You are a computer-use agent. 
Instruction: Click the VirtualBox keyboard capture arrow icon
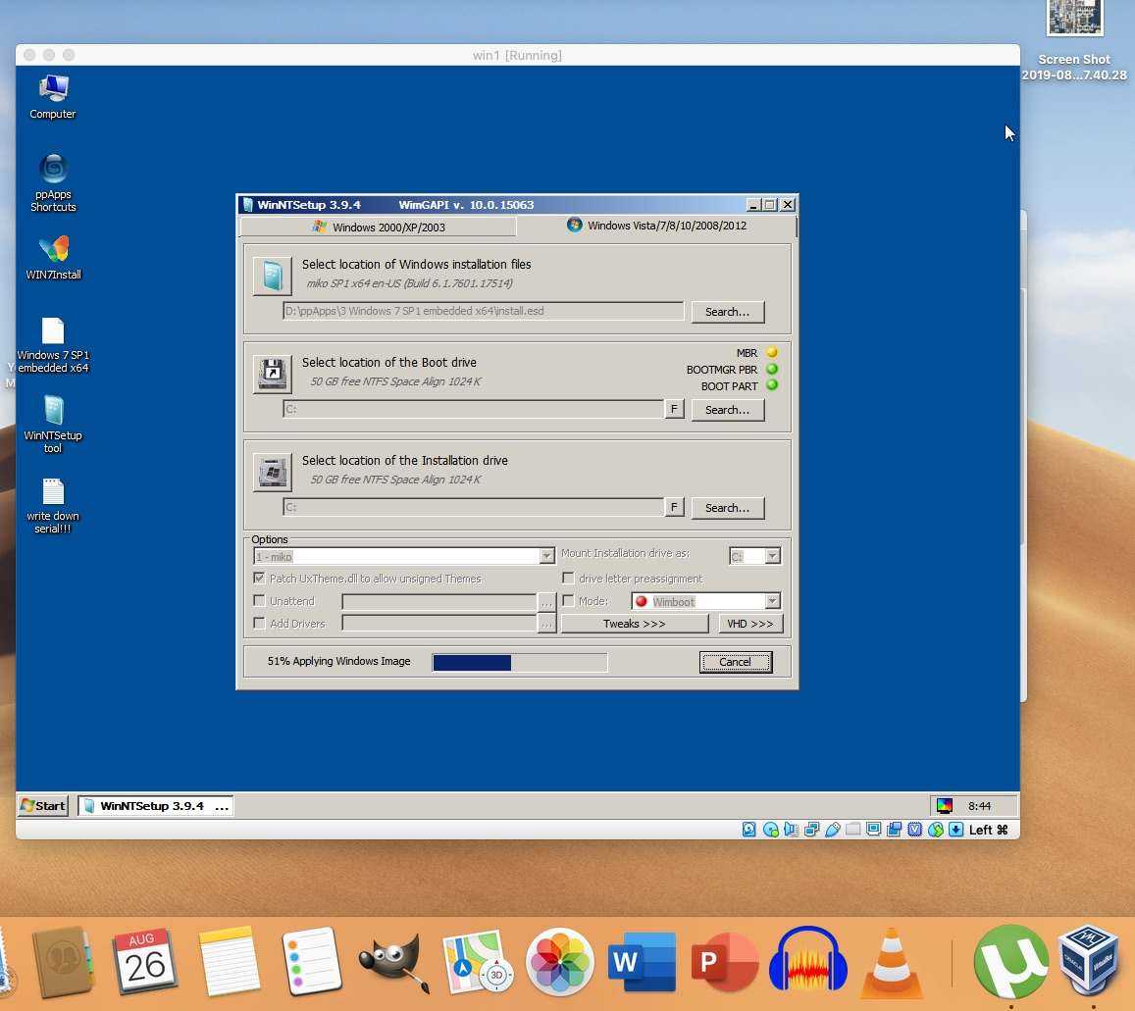pos(956,830)
